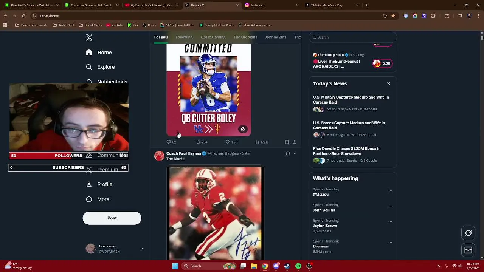Open floating Messages envelope button

pos(468,250)
